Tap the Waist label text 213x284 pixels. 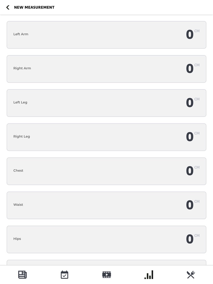click(x=18, y=205)
